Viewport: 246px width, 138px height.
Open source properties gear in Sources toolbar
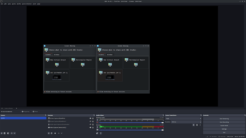click(55, 133)
